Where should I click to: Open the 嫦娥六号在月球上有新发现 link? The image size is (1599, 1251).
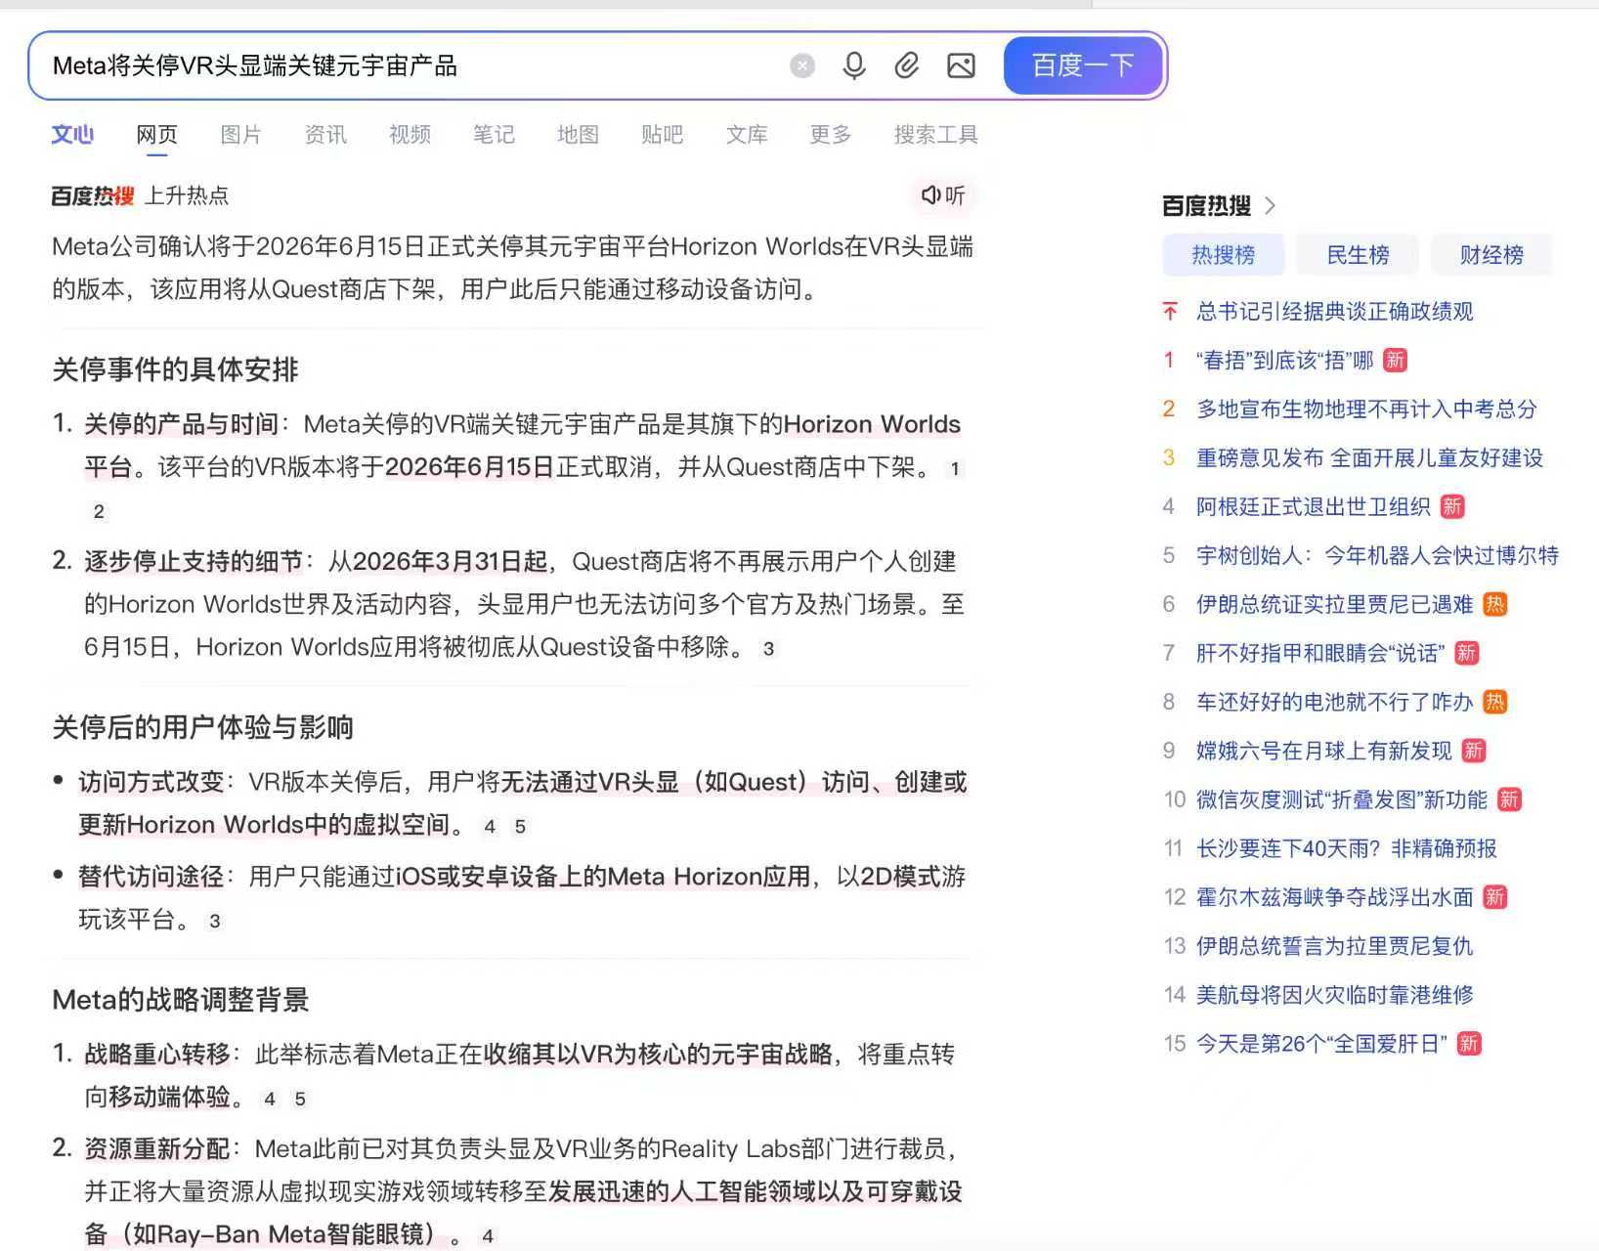pyautogui.click(x=1323, y=752)
